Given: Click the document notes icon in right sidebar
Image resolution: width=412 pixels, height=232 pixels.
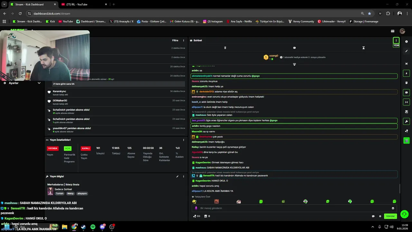Looking at the screenshot, I should [x=407, y=83].
